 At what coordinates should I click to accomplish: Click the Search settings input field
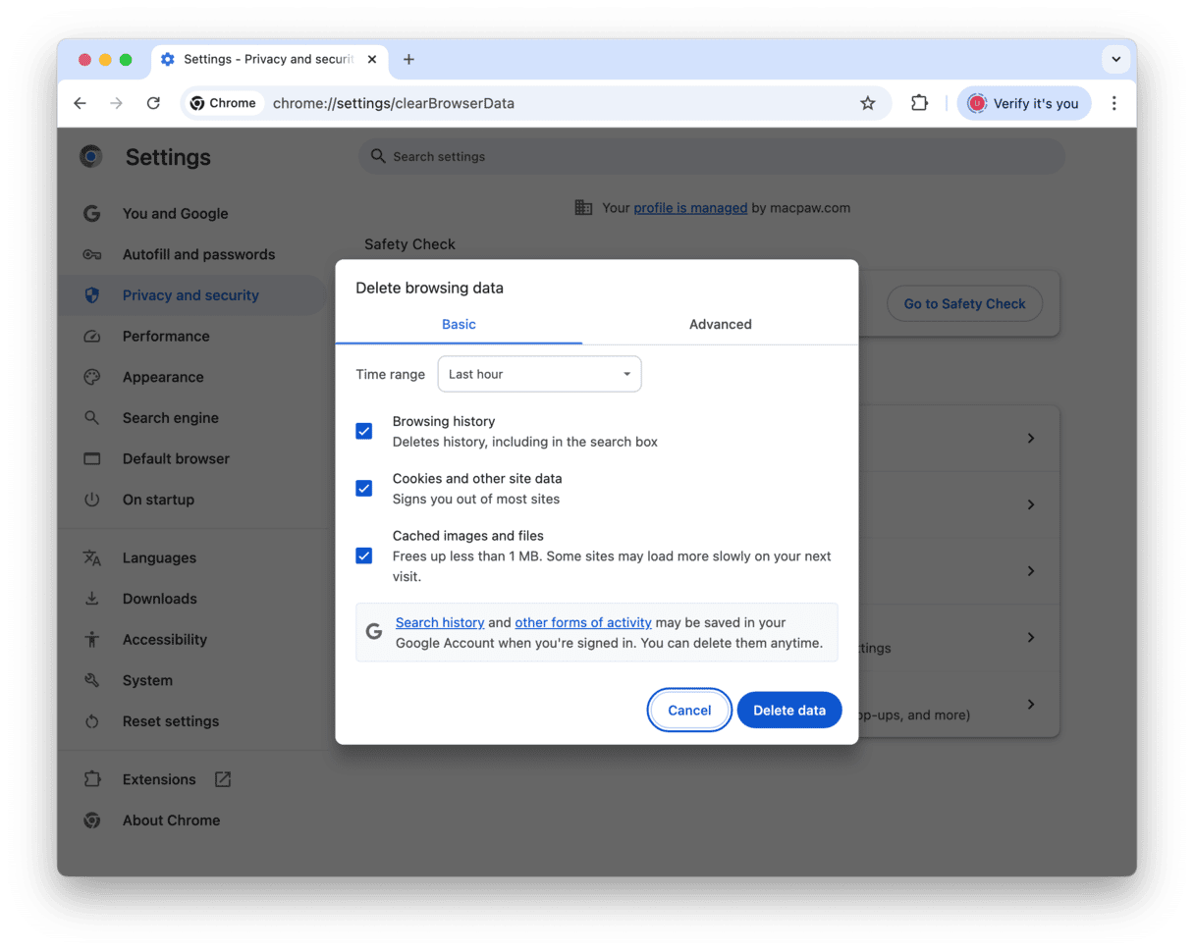712,157
